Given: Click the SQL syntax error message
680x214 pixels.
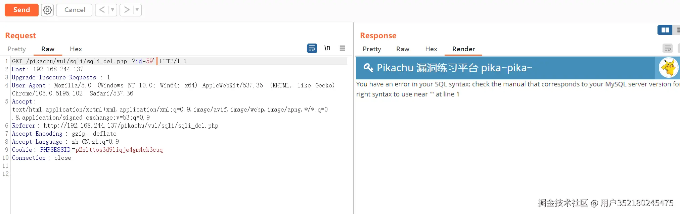Looking at the screenshot, I should coord(518,89).
